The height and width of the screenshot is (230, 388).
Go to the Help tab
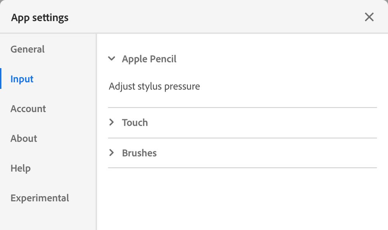[x=21, y=168]
